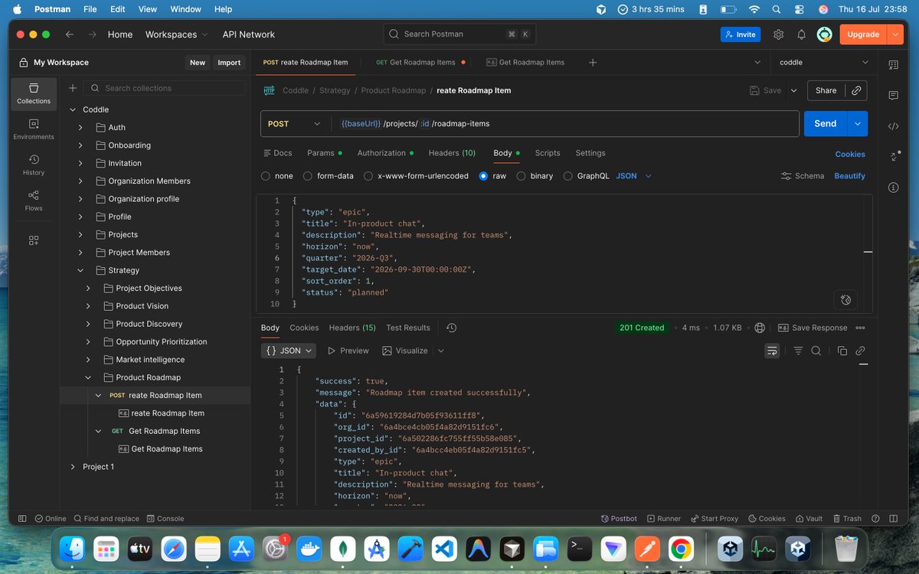
Task: Open the Get Roadmap Items request tab
Action: 421,63
